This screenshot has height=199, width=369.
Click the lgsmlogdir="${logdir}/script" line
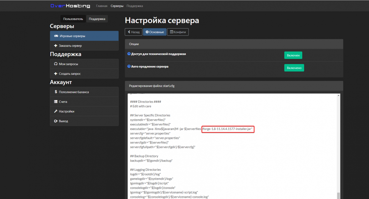[150, 183]
